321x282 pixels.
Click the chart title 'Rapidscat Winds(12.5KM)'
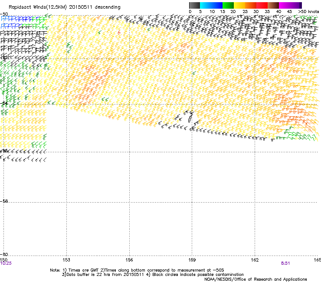(38, 7)
